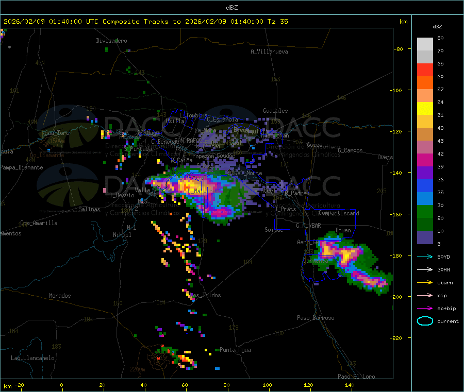This screenshot has width=464, height=392.
Task: Click the Punta_Agua map label
Action: pyautogui.click(x=235, y=350)
